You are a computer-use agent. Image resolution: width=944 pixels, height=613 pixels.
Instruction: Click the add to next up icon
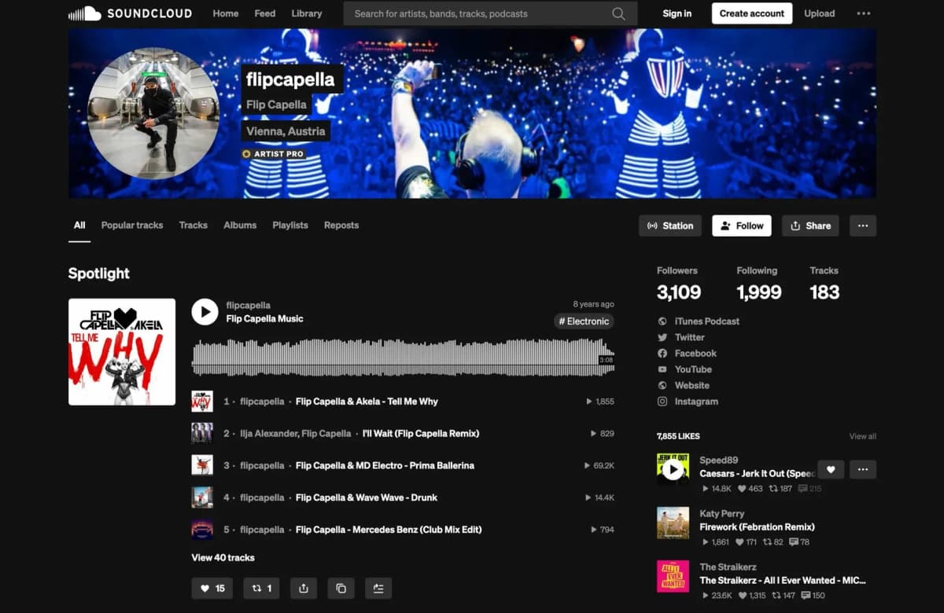click(x=378, y=588)
